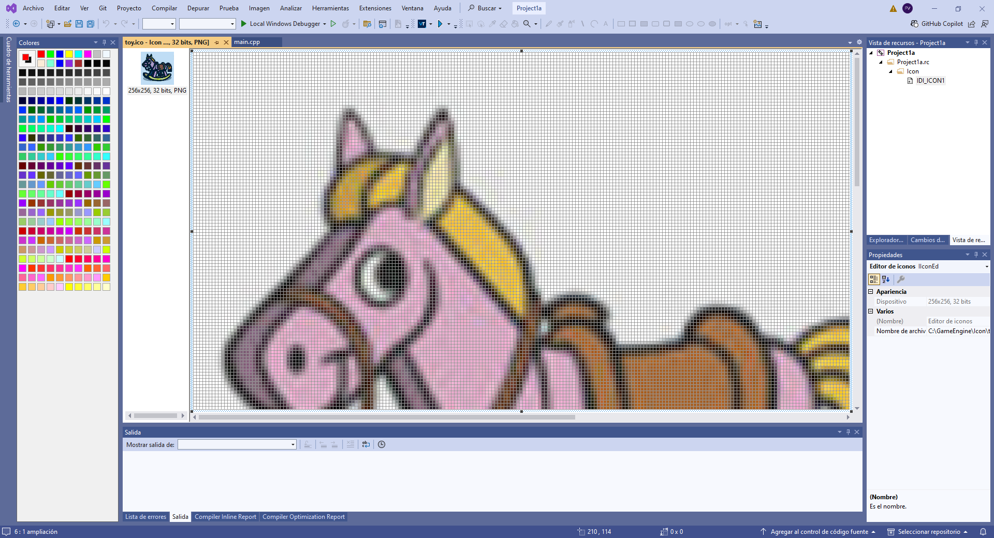Screen dimensions: 994x538
Task: Pick the cyan swatch in the top row of Colores
Action: coord(78,54)
